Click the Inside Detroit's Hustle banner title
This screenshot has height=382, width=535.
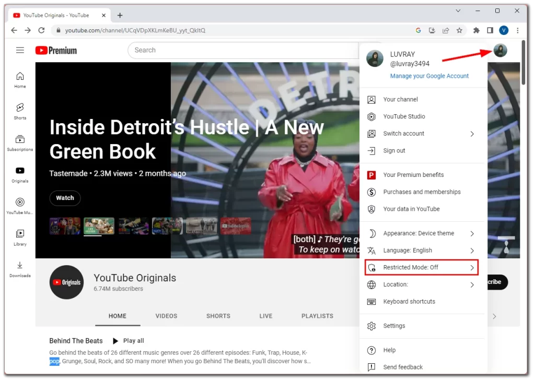tap(187, 139)
